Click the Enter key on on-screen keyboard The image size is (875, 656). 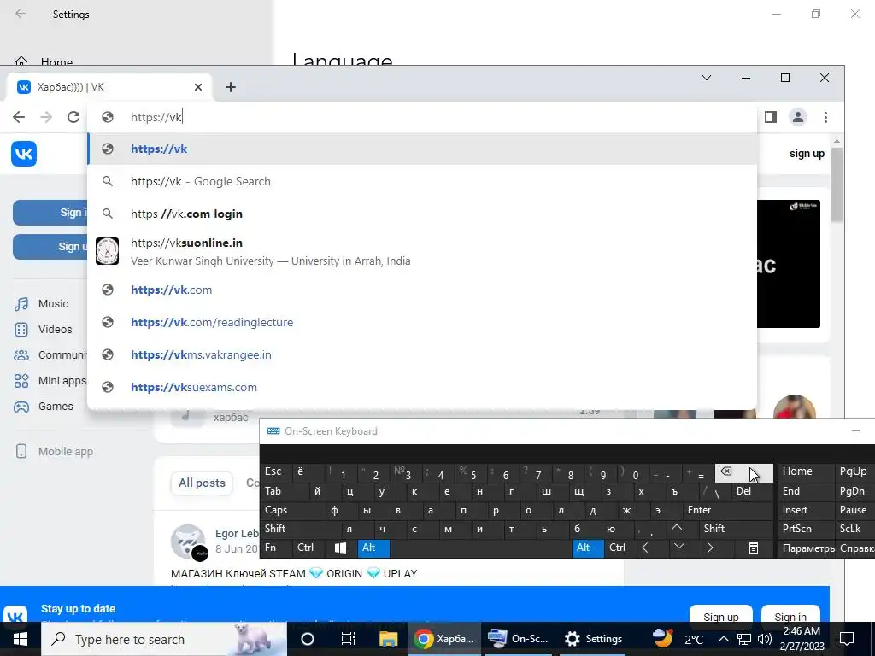[x=728, y=510]
